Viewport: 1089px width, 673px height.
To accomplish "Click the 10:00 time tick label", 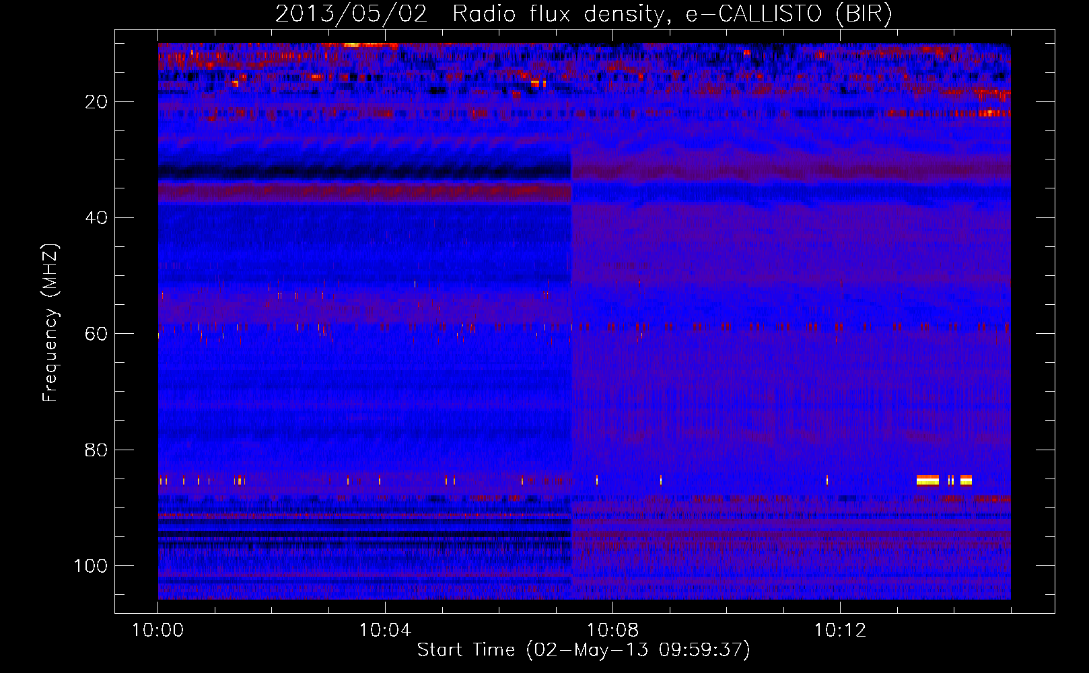I will 158,631.
